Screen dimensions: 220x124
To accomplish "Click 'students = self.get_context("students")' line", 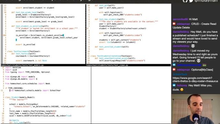I will [x=120, y=40].
